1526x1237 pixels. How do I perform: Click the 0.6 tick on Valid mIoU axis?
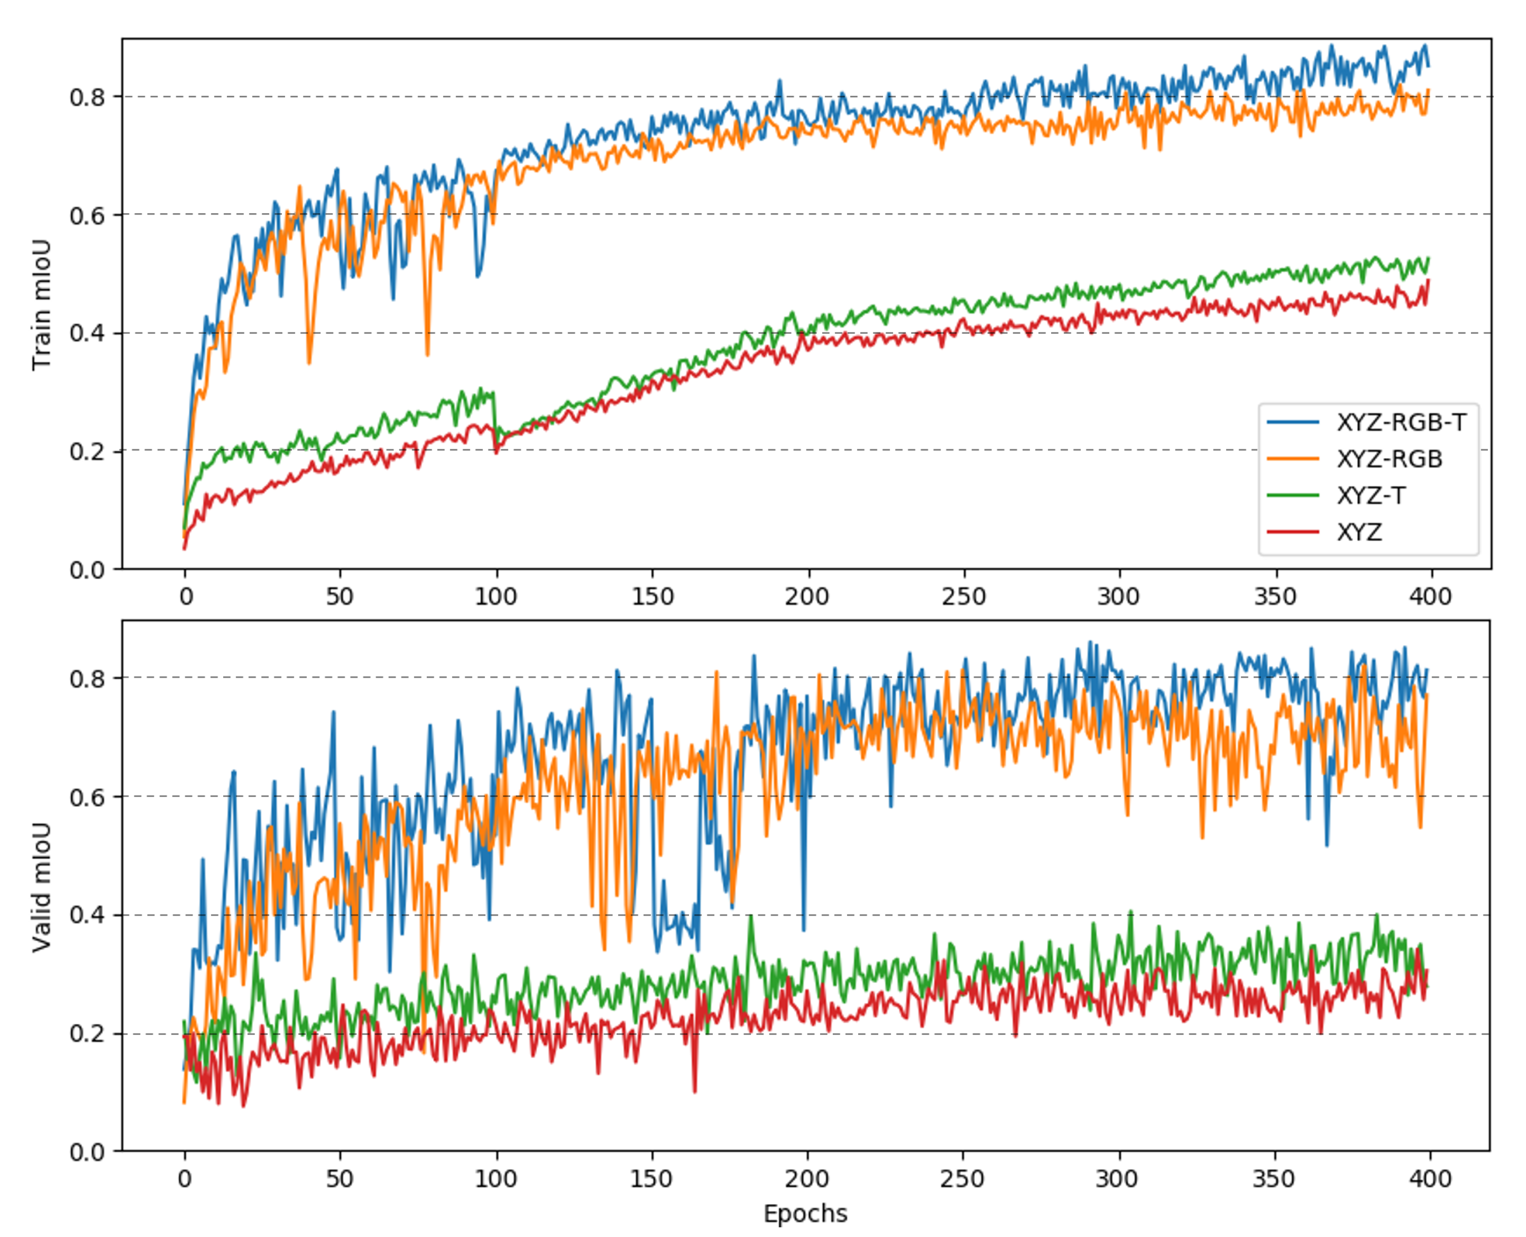(88, 797)
